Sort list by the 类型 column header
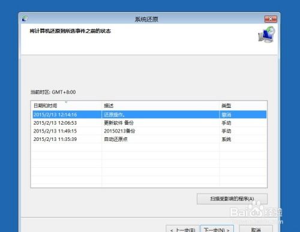Viewport: 300px width, 232px height. pyautogui.click(x=243, y=106)
